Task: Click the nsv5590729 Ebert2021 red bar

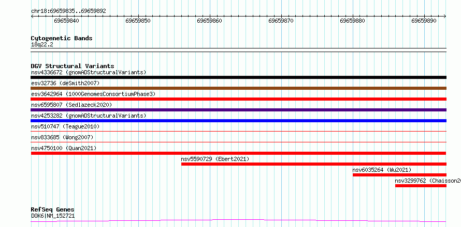Action: point(314,164)
